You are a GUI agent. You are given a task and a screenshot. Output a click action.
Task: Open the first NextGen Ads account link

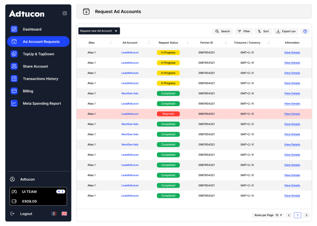[130, 93]
